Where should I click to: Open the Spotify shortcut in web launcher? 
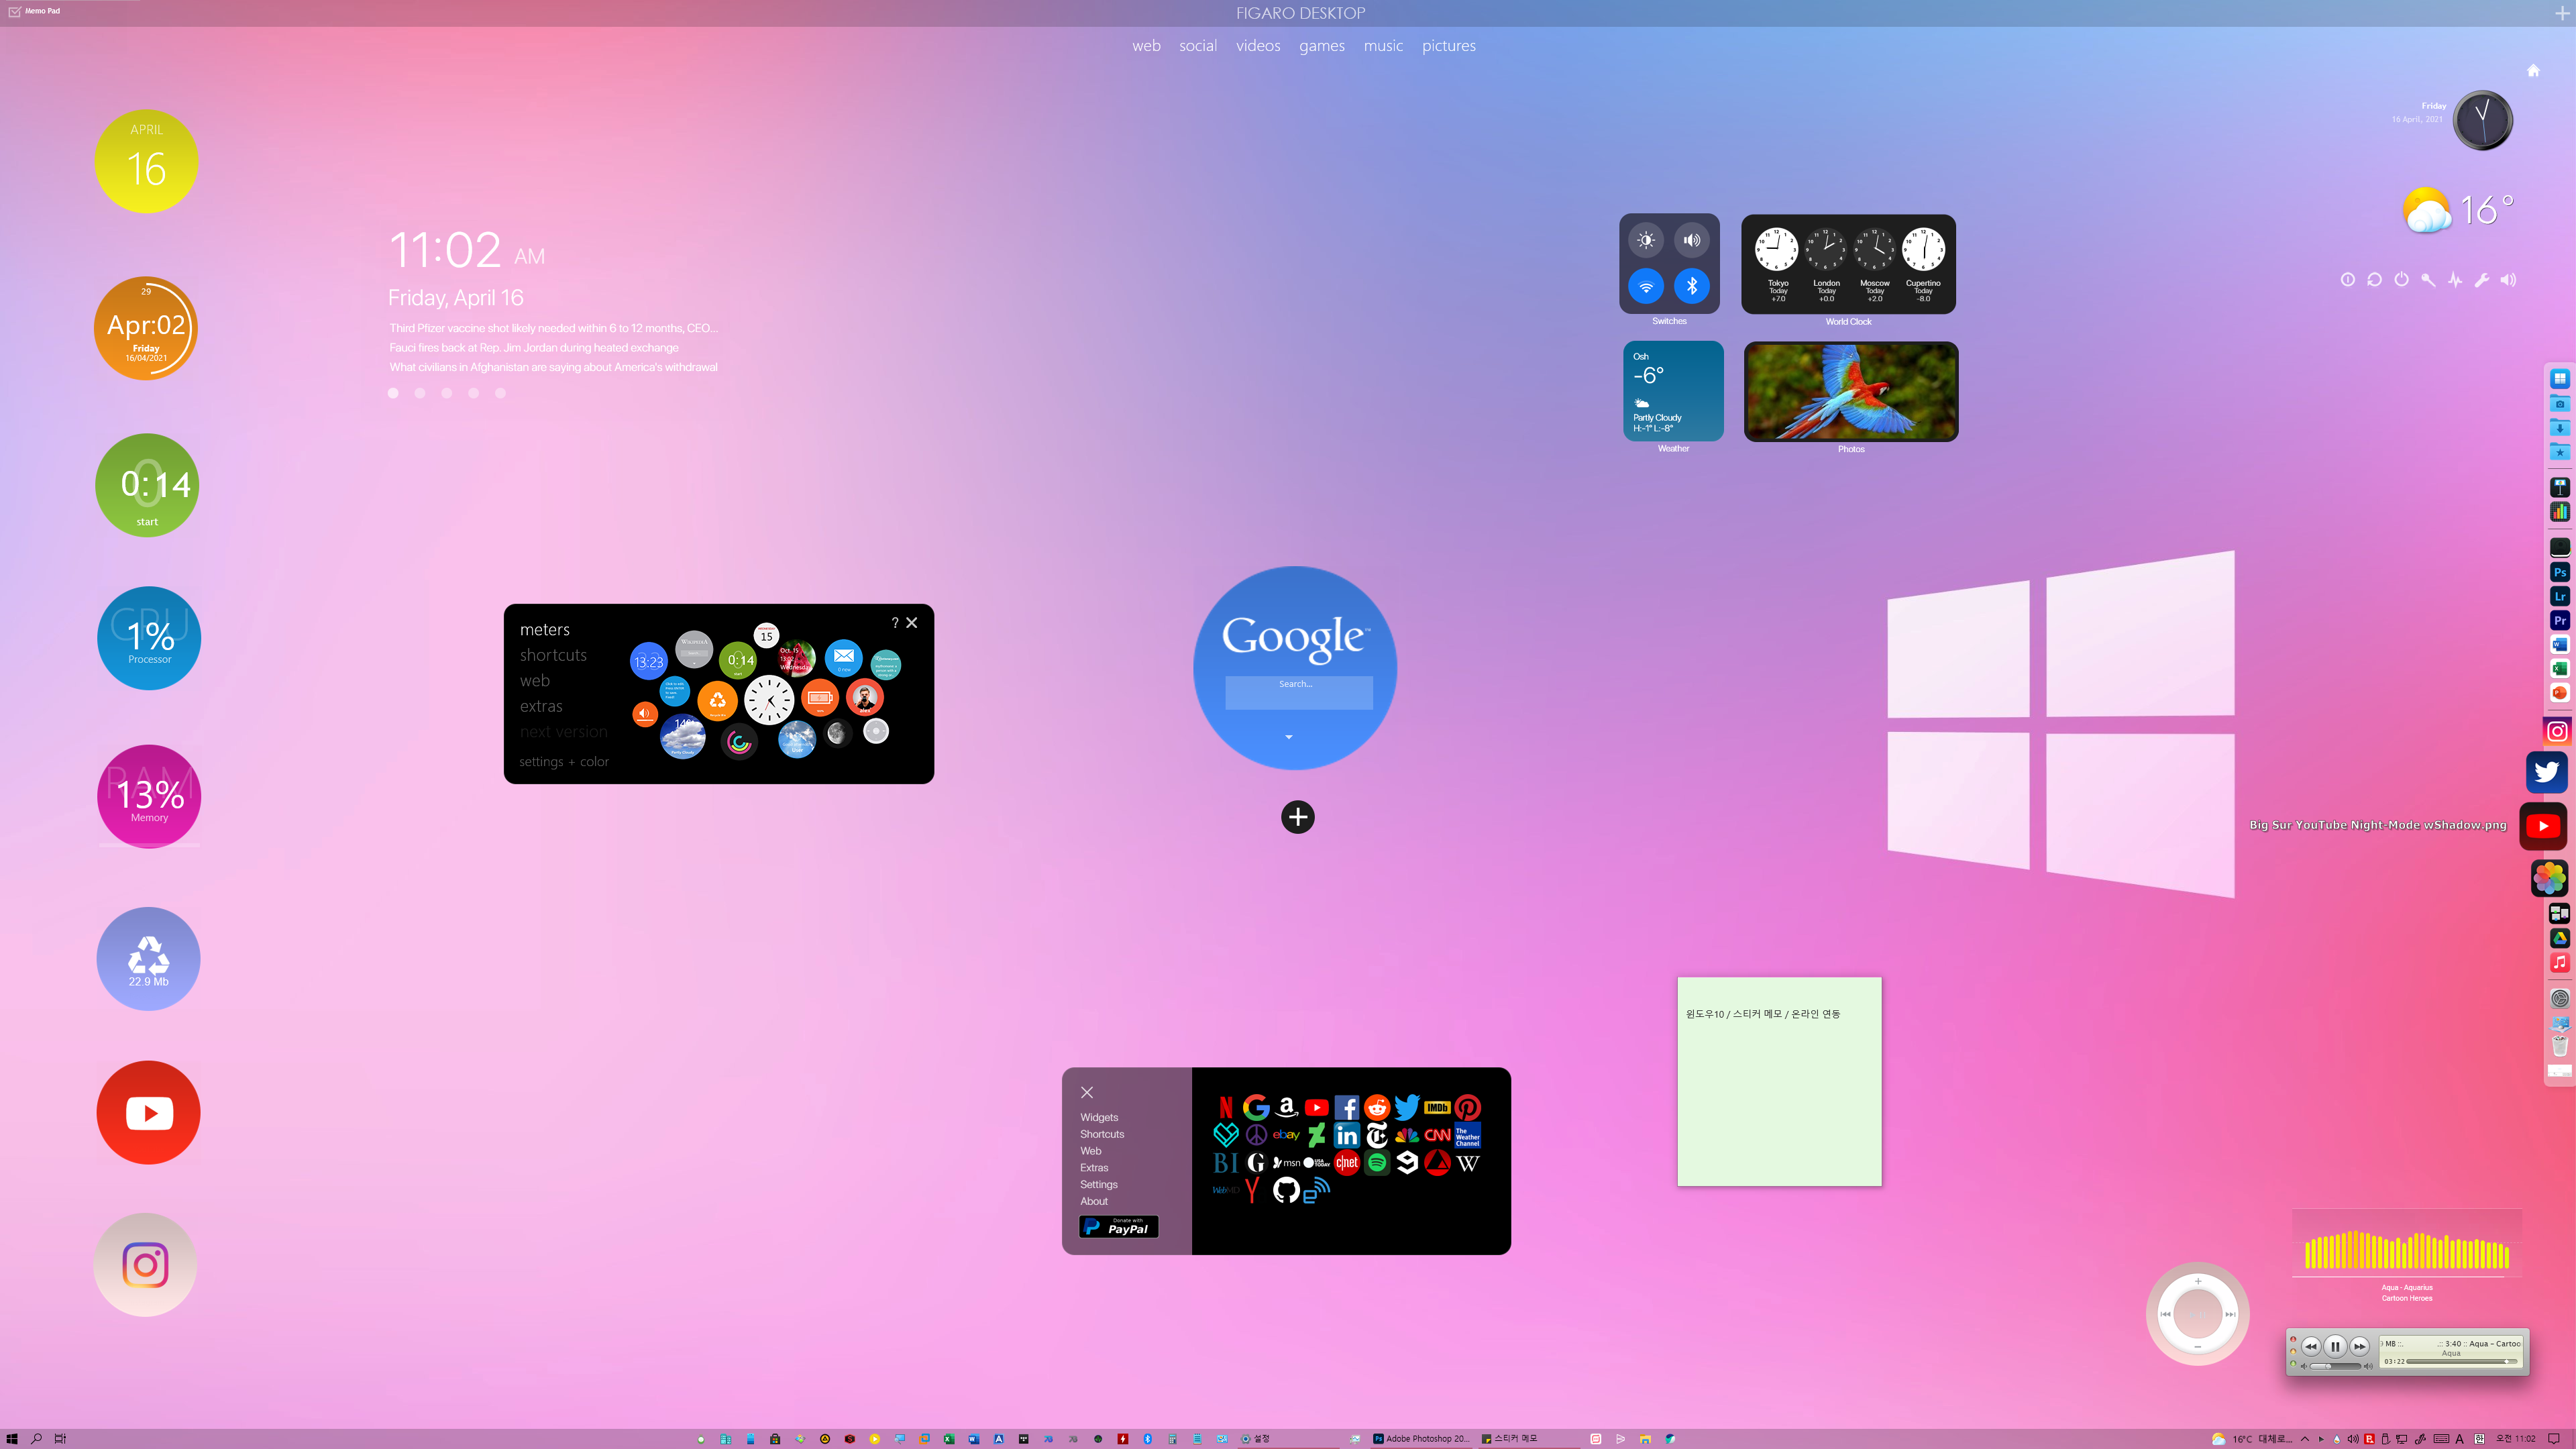(x=1377, y=1163)
